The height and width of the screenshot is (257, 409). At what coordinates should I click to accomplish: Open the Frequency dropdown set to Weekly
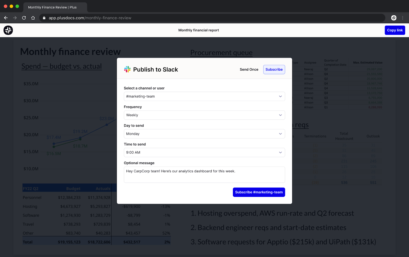click(204, 115)
